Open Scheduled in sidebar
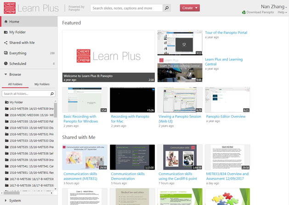Screen dimensions: 289x205 point(29,63)
